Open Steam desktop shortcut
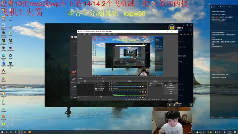 (10, 57)
